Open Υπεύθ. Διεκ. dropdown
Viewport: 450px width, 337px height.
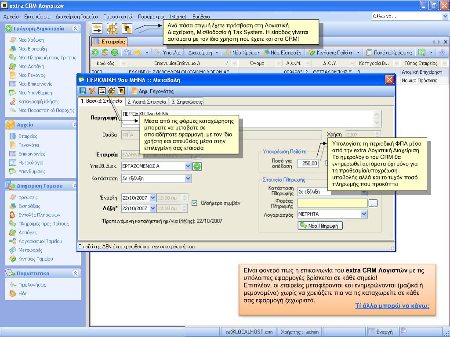point(188,166)
